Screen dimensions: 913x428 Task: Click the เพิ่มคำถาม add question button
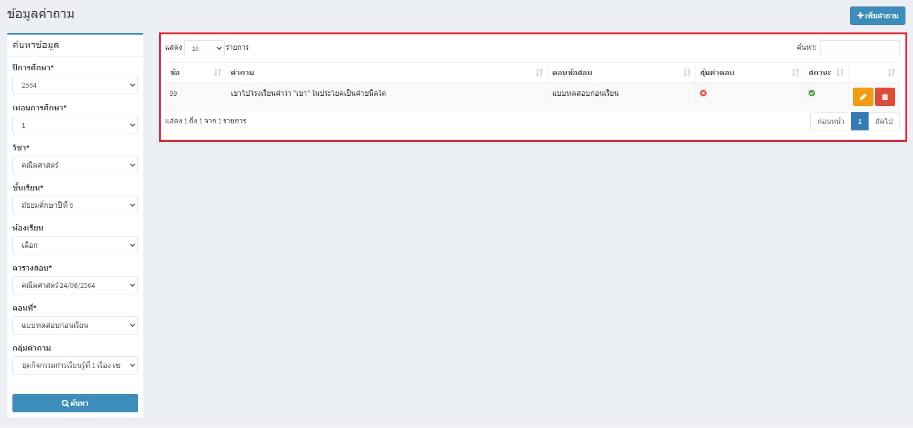tap(877, 16)
